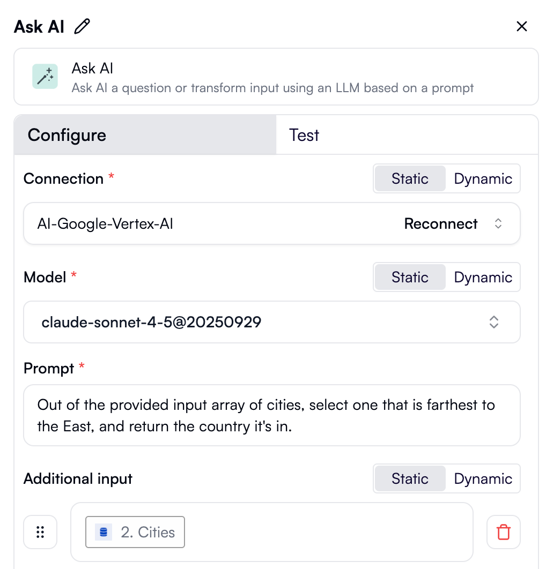Click the drag handle next to Cities input

40,532
